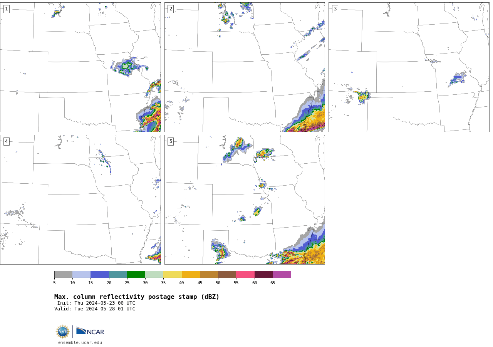Click the tan 45-50 dBZ swatch
The width and height of the screenshot is (493, 347).
[x=209, y=275]
